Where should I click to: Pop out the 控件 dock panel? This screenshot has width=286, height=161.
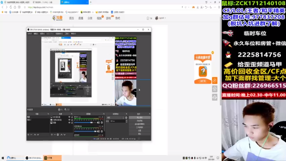(x=149, y=114)
